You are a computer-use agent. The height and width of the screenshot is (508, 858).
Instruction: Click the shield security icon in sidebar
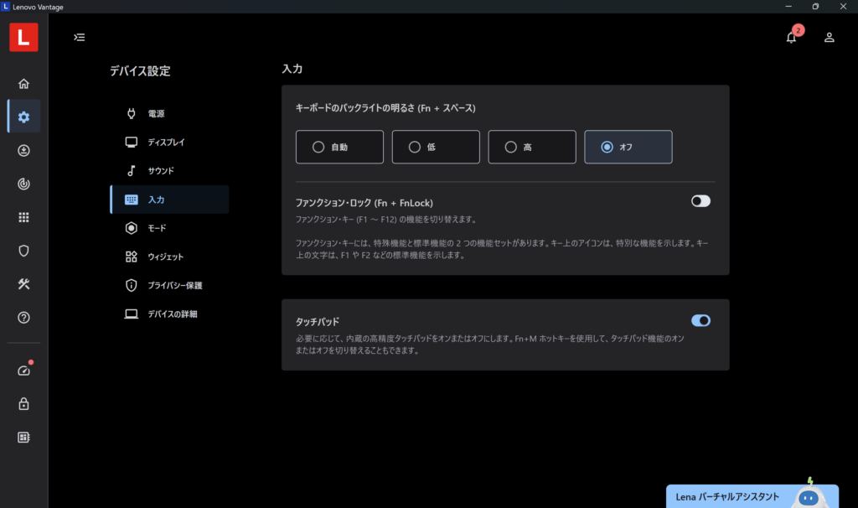coord(23,251)
